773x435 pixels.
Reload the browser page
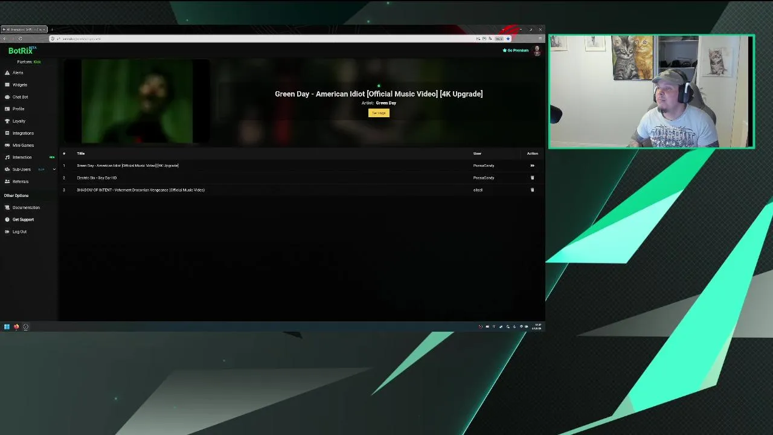(x=20, y=39)
